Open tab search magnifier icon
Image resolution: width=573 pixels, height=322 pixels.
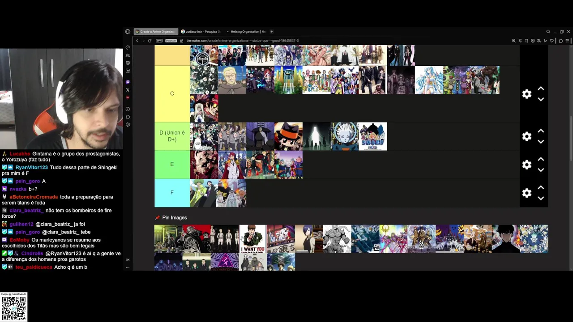tap(548, 32)
